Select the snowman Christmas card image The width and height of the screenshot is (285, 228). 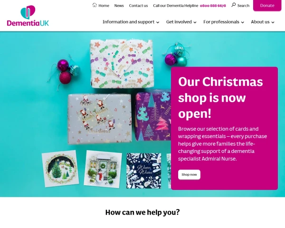(x=103, y=169)
